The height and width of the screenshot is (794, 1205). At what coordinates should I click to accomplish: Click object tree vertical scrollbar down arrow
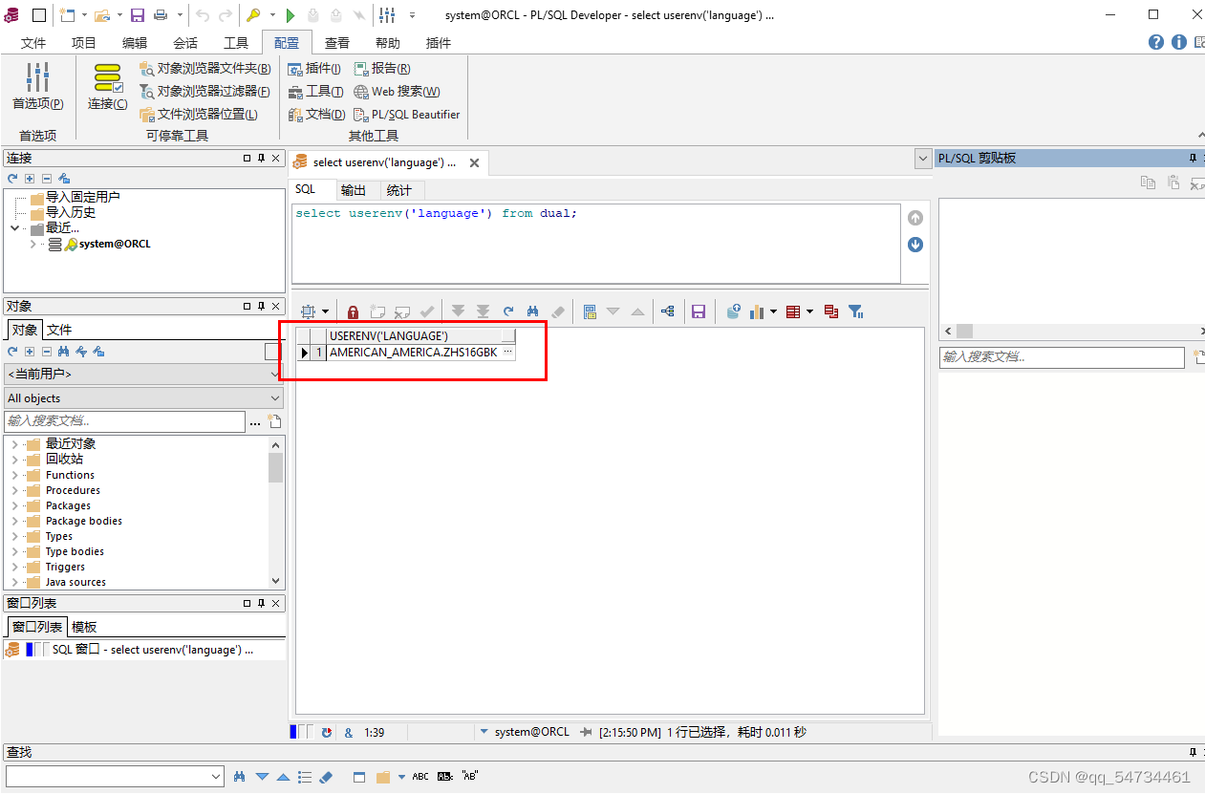[276, 580]
